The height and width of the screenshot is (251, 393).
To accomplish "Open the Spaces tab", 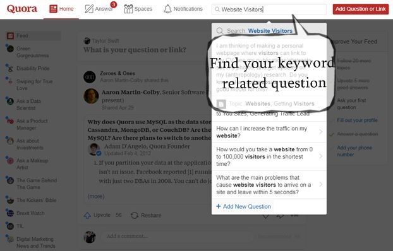I will click(138, 9).
